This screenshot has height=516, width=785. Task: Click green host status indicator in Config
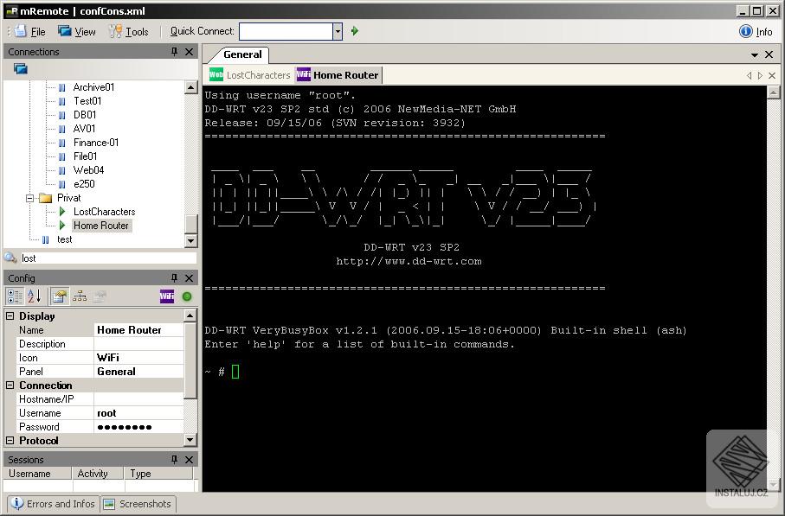pos(187,296)
